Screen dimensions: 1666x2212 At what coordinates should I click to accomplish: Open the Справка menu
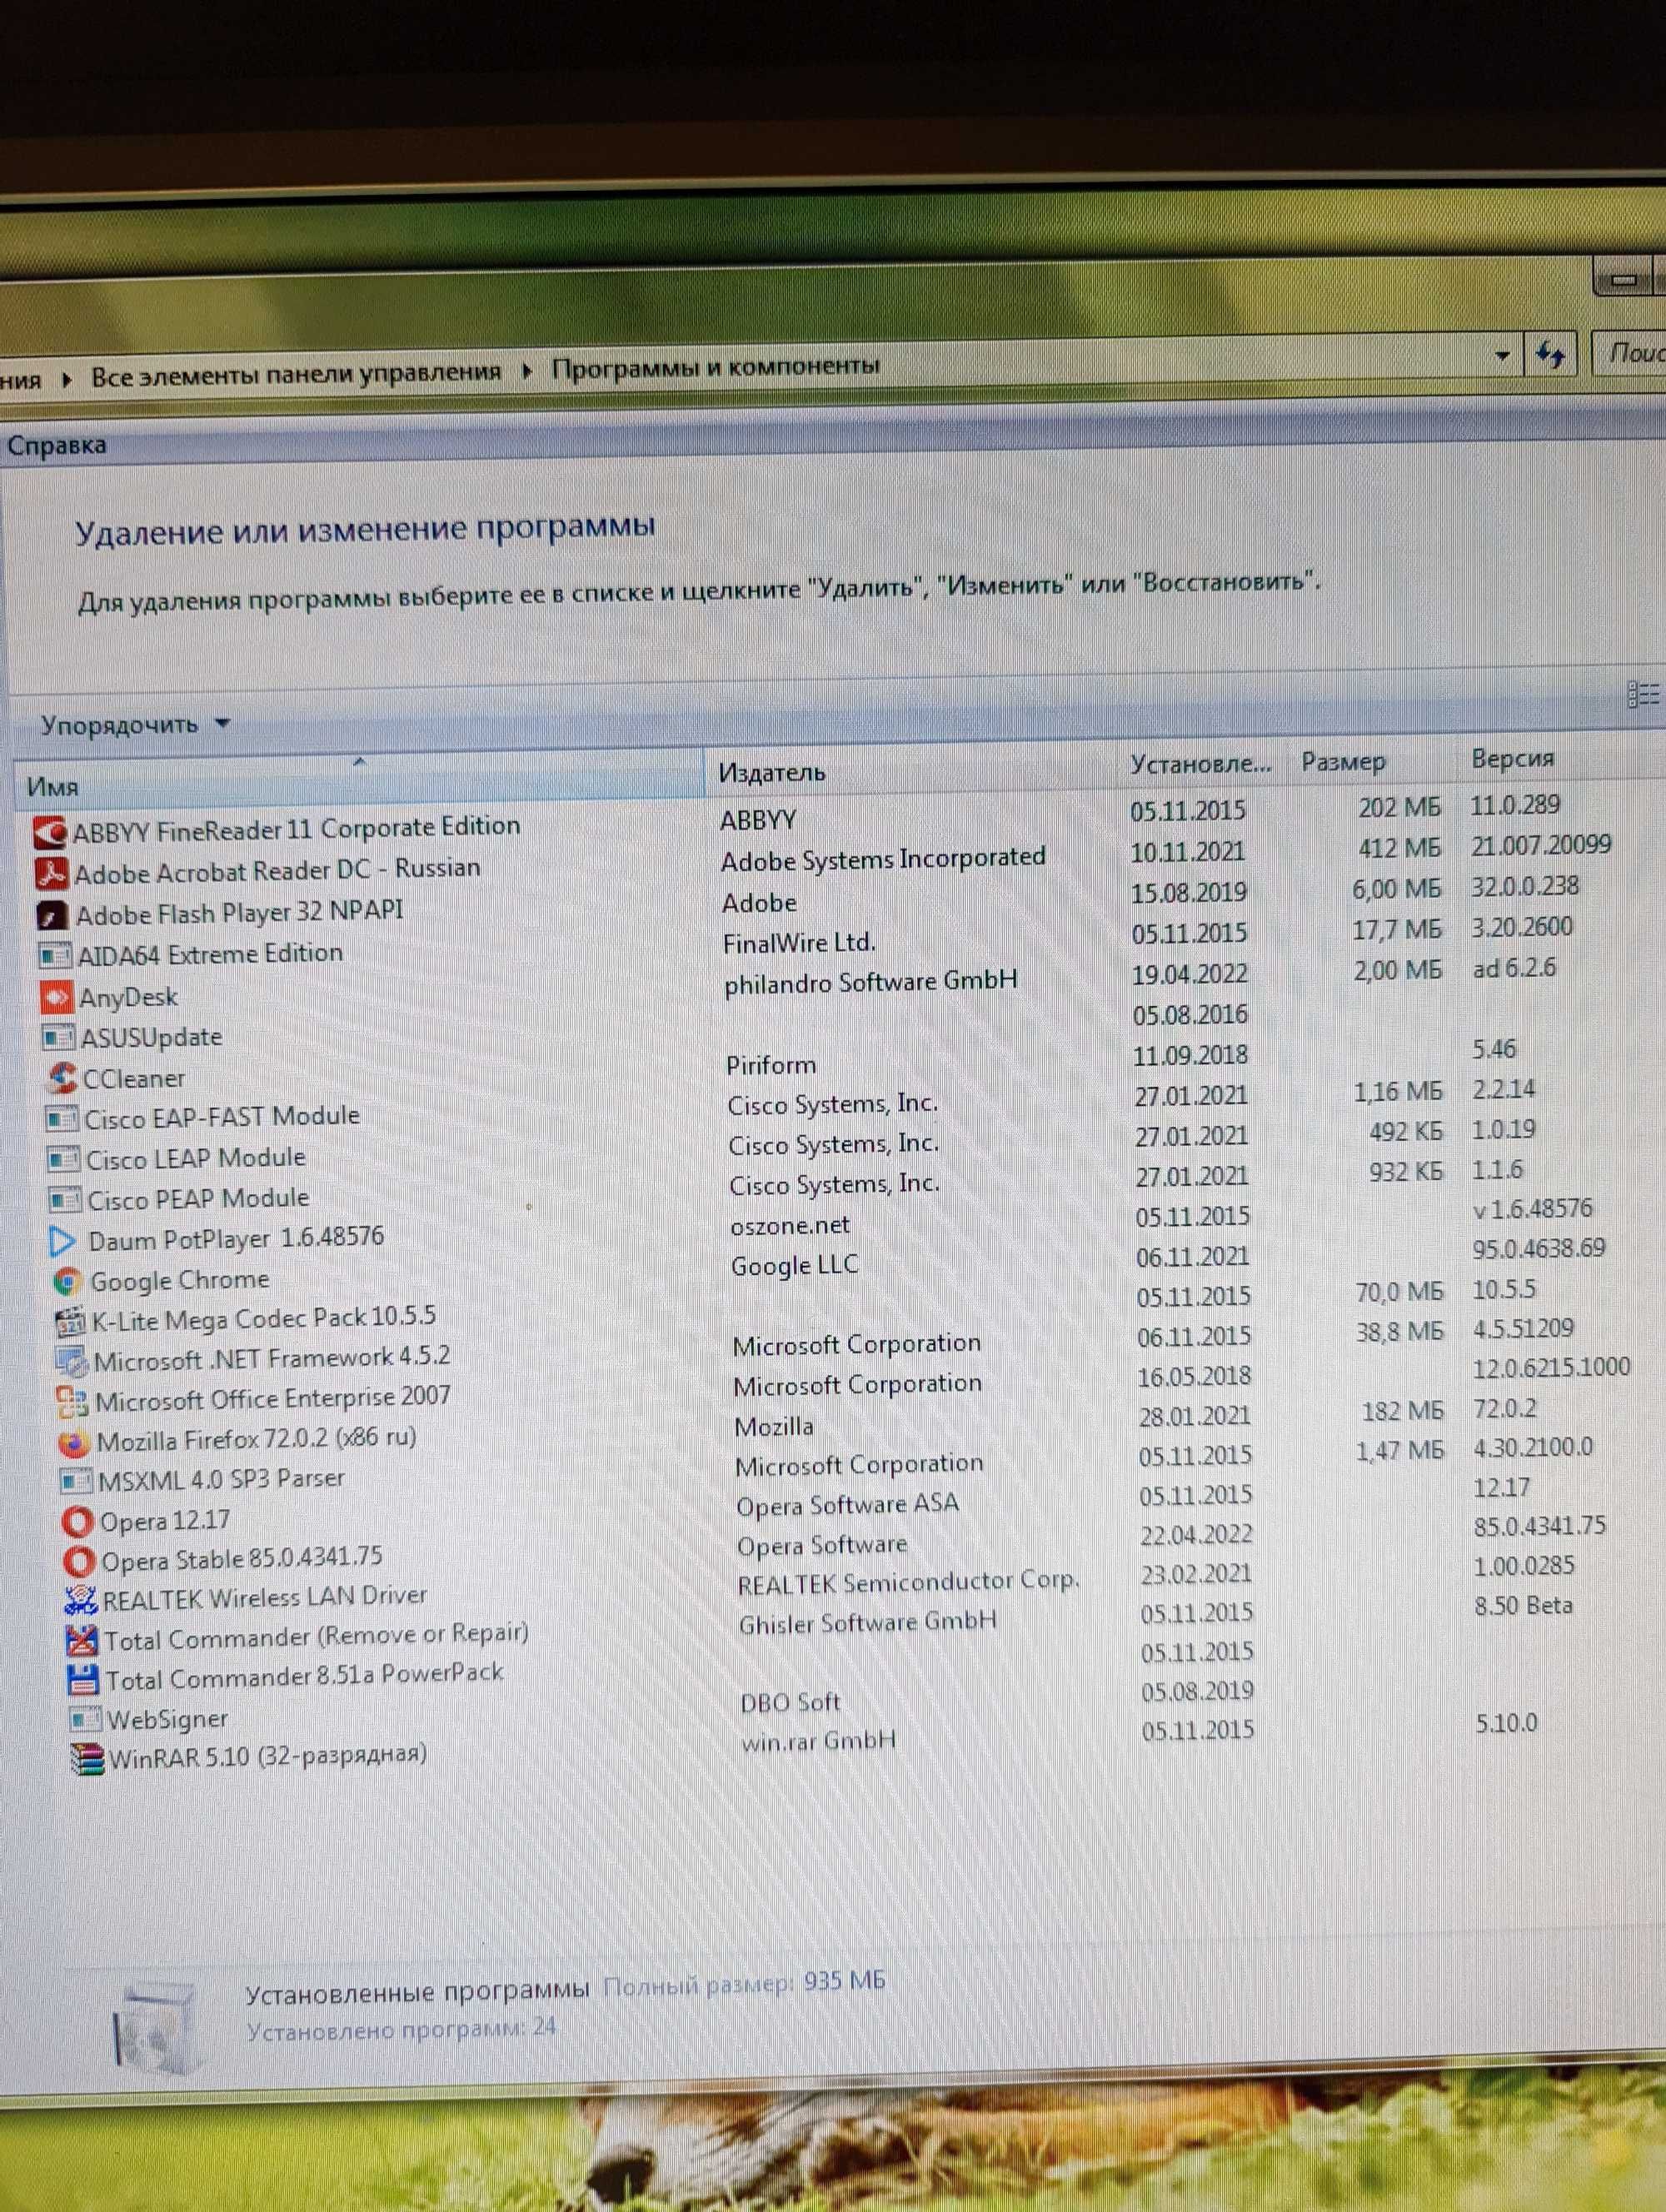pos(56,445)
